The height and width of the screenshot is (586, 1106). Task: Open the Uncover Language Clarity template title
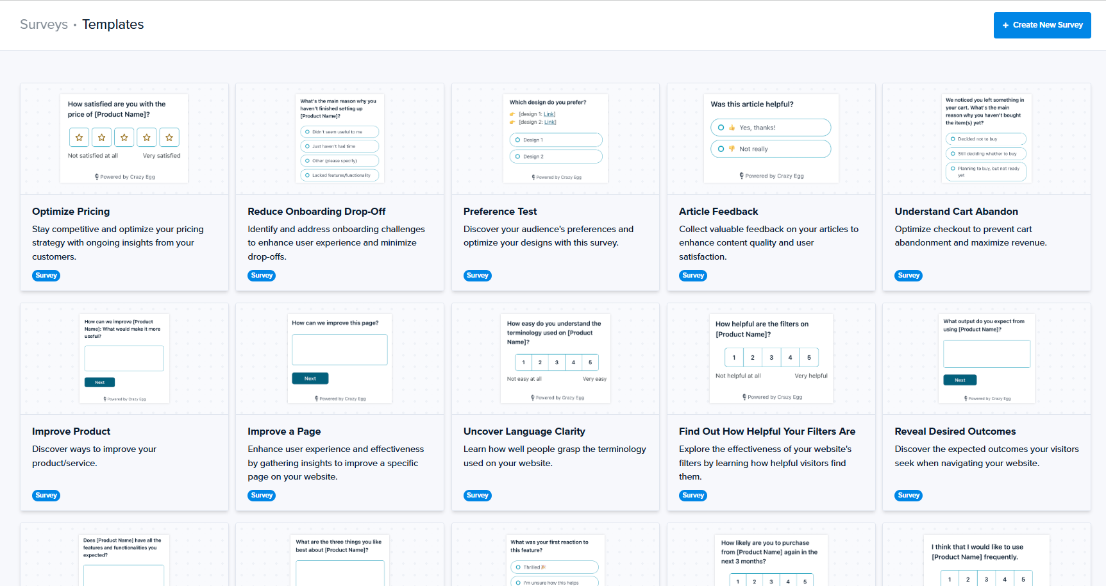(524, 431)
